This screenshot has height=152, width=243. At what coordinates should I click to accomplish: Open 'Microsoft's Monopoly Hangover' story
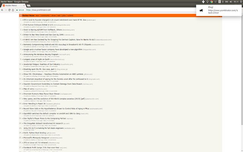point(36,138)
